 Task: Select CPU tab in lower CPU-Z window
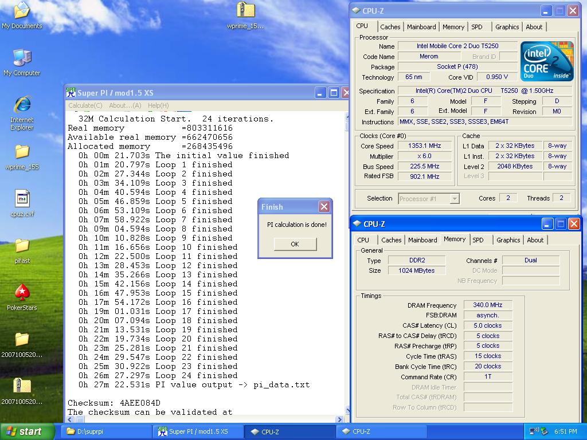click(x=363, y=240)
